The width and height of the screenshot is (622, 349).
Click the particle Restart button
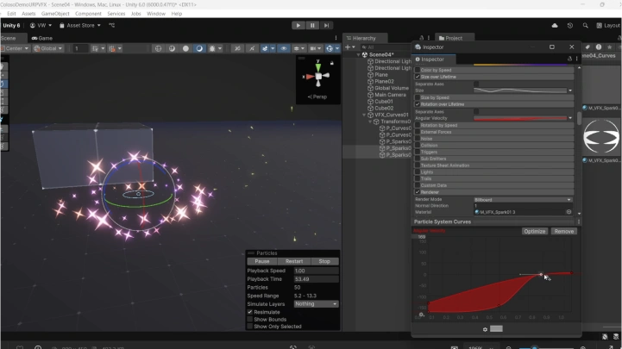[x=294, y=261]
